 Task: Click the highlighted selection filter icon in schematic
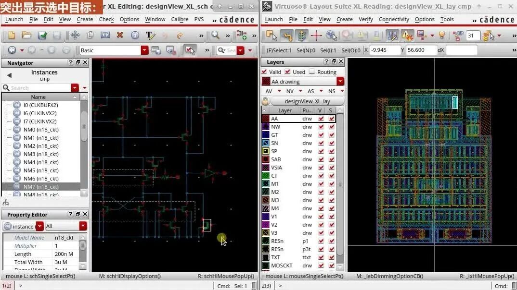[x=190, y=50]
